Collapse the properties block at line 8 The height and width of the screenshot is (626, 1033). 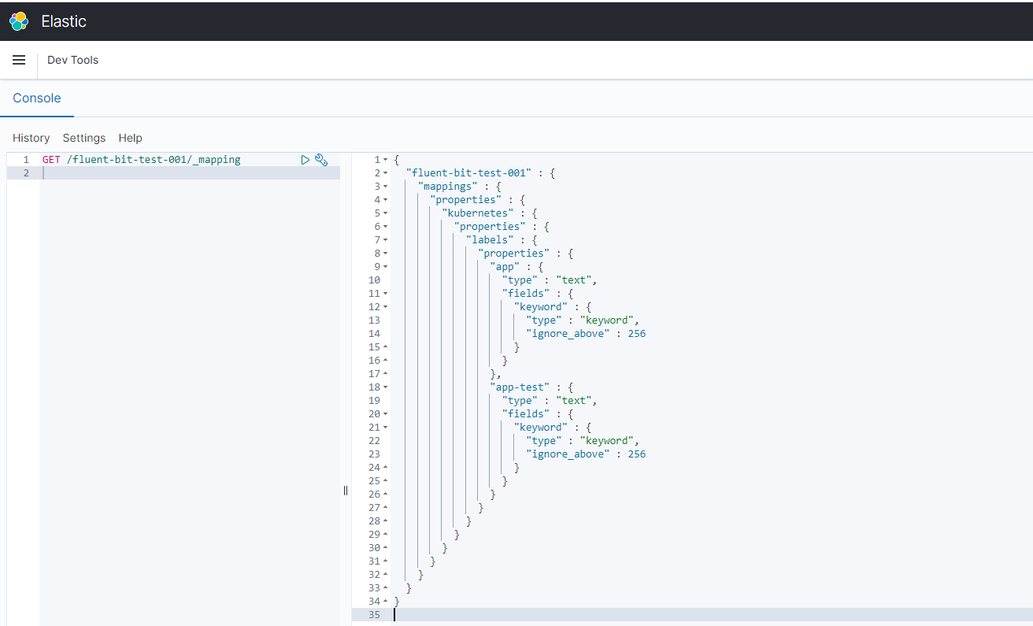[386, 254]
